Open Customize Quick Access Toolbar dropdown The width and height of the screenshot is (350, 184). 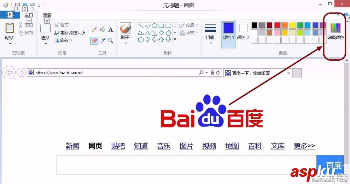click(x=39, y=6)
